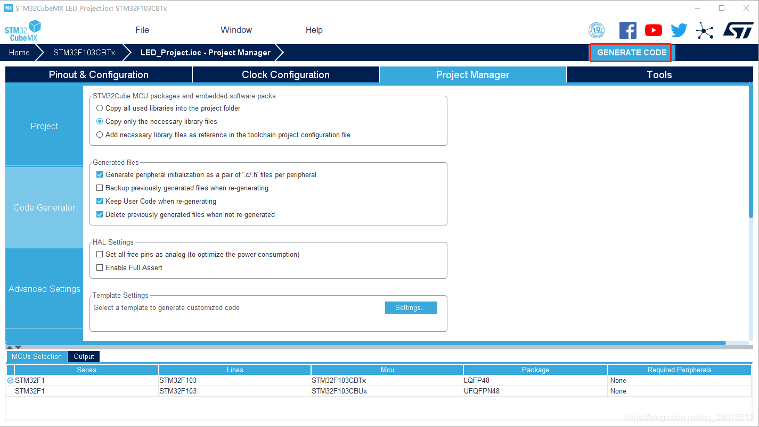Open the Advanced Settings side section

click(x=44, y=289)
